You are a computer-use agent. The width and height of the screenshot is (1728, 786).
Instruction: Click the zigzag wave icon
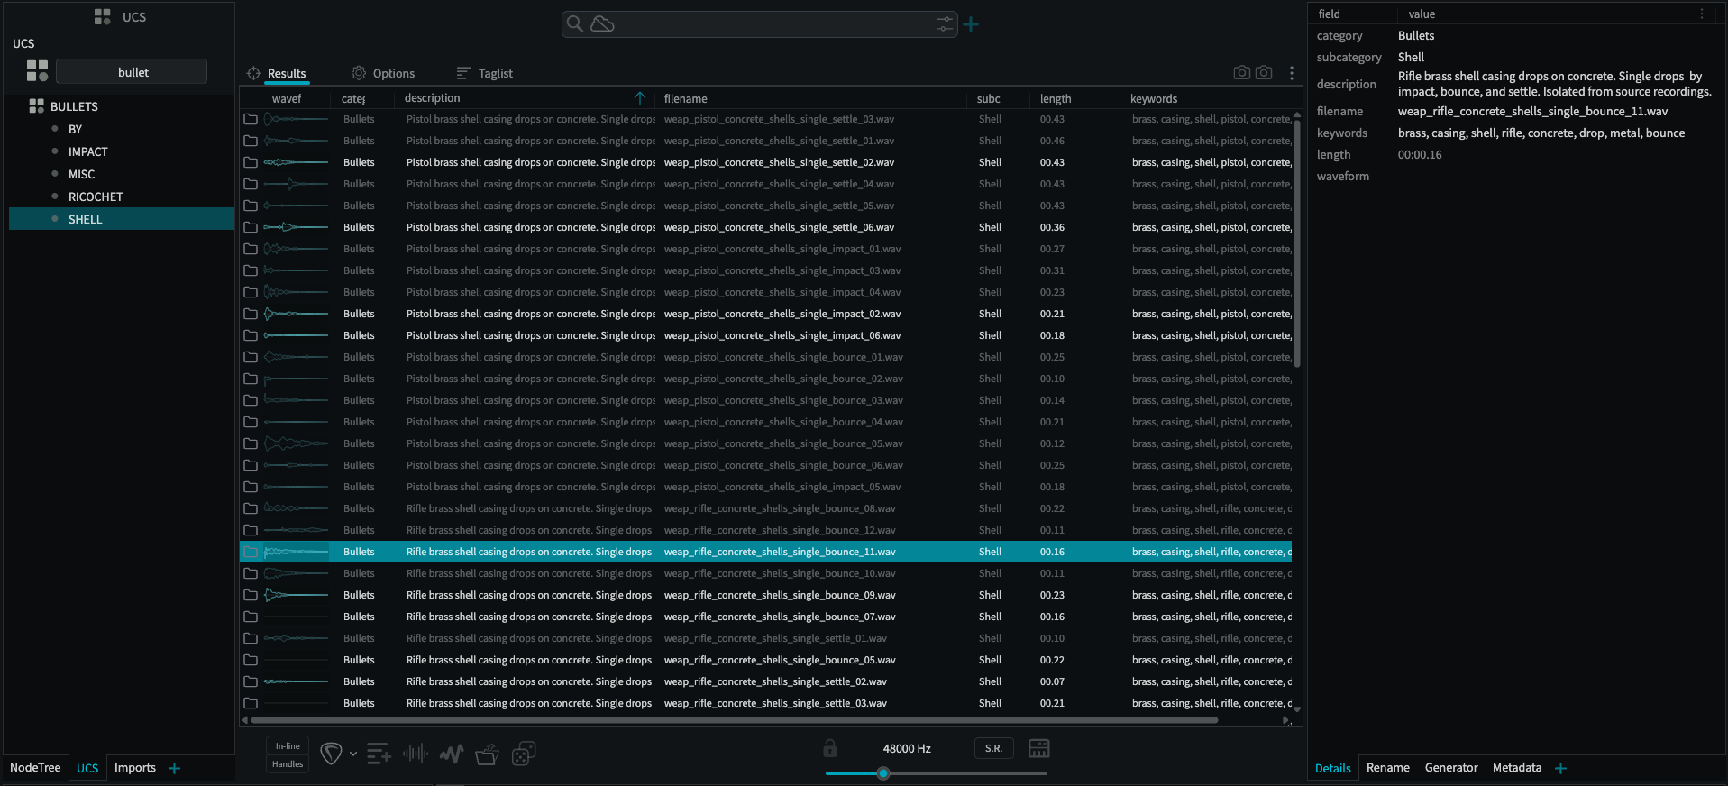pyautogui.click(x=452, y=754)
